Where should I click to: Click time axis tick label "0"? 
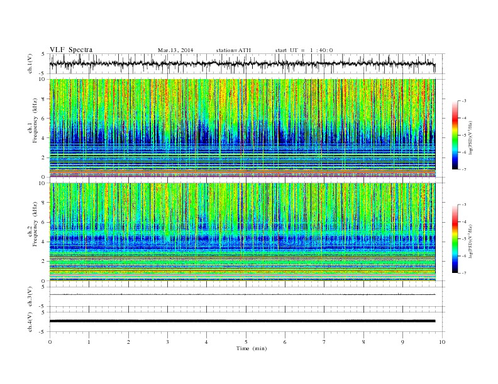point(50,342)
